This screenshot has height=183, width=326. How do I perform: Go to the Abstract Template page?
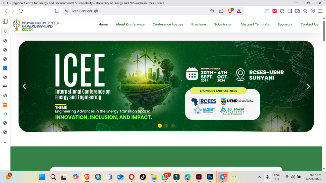coord(255,24)
